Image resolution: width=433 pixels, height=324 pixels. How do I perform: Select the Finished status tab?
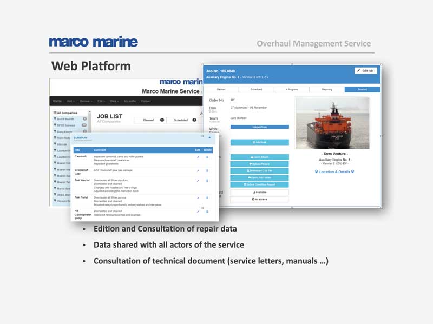coord(362,89)
